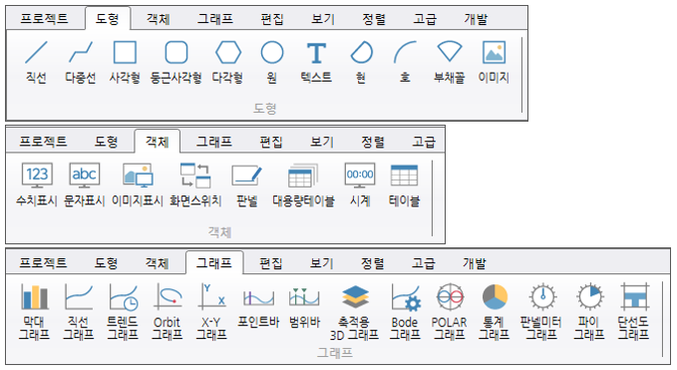The width and height of the screenshot is (677, 370).
Task: Open 편집 tab in middle 객체 ribbon
Action: tap(271, 142)
